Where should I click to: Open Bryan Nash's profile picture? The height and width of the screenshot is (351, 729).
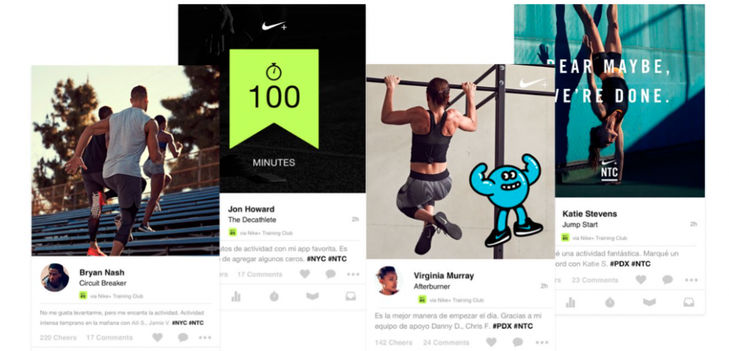click(x=55, y=278)
